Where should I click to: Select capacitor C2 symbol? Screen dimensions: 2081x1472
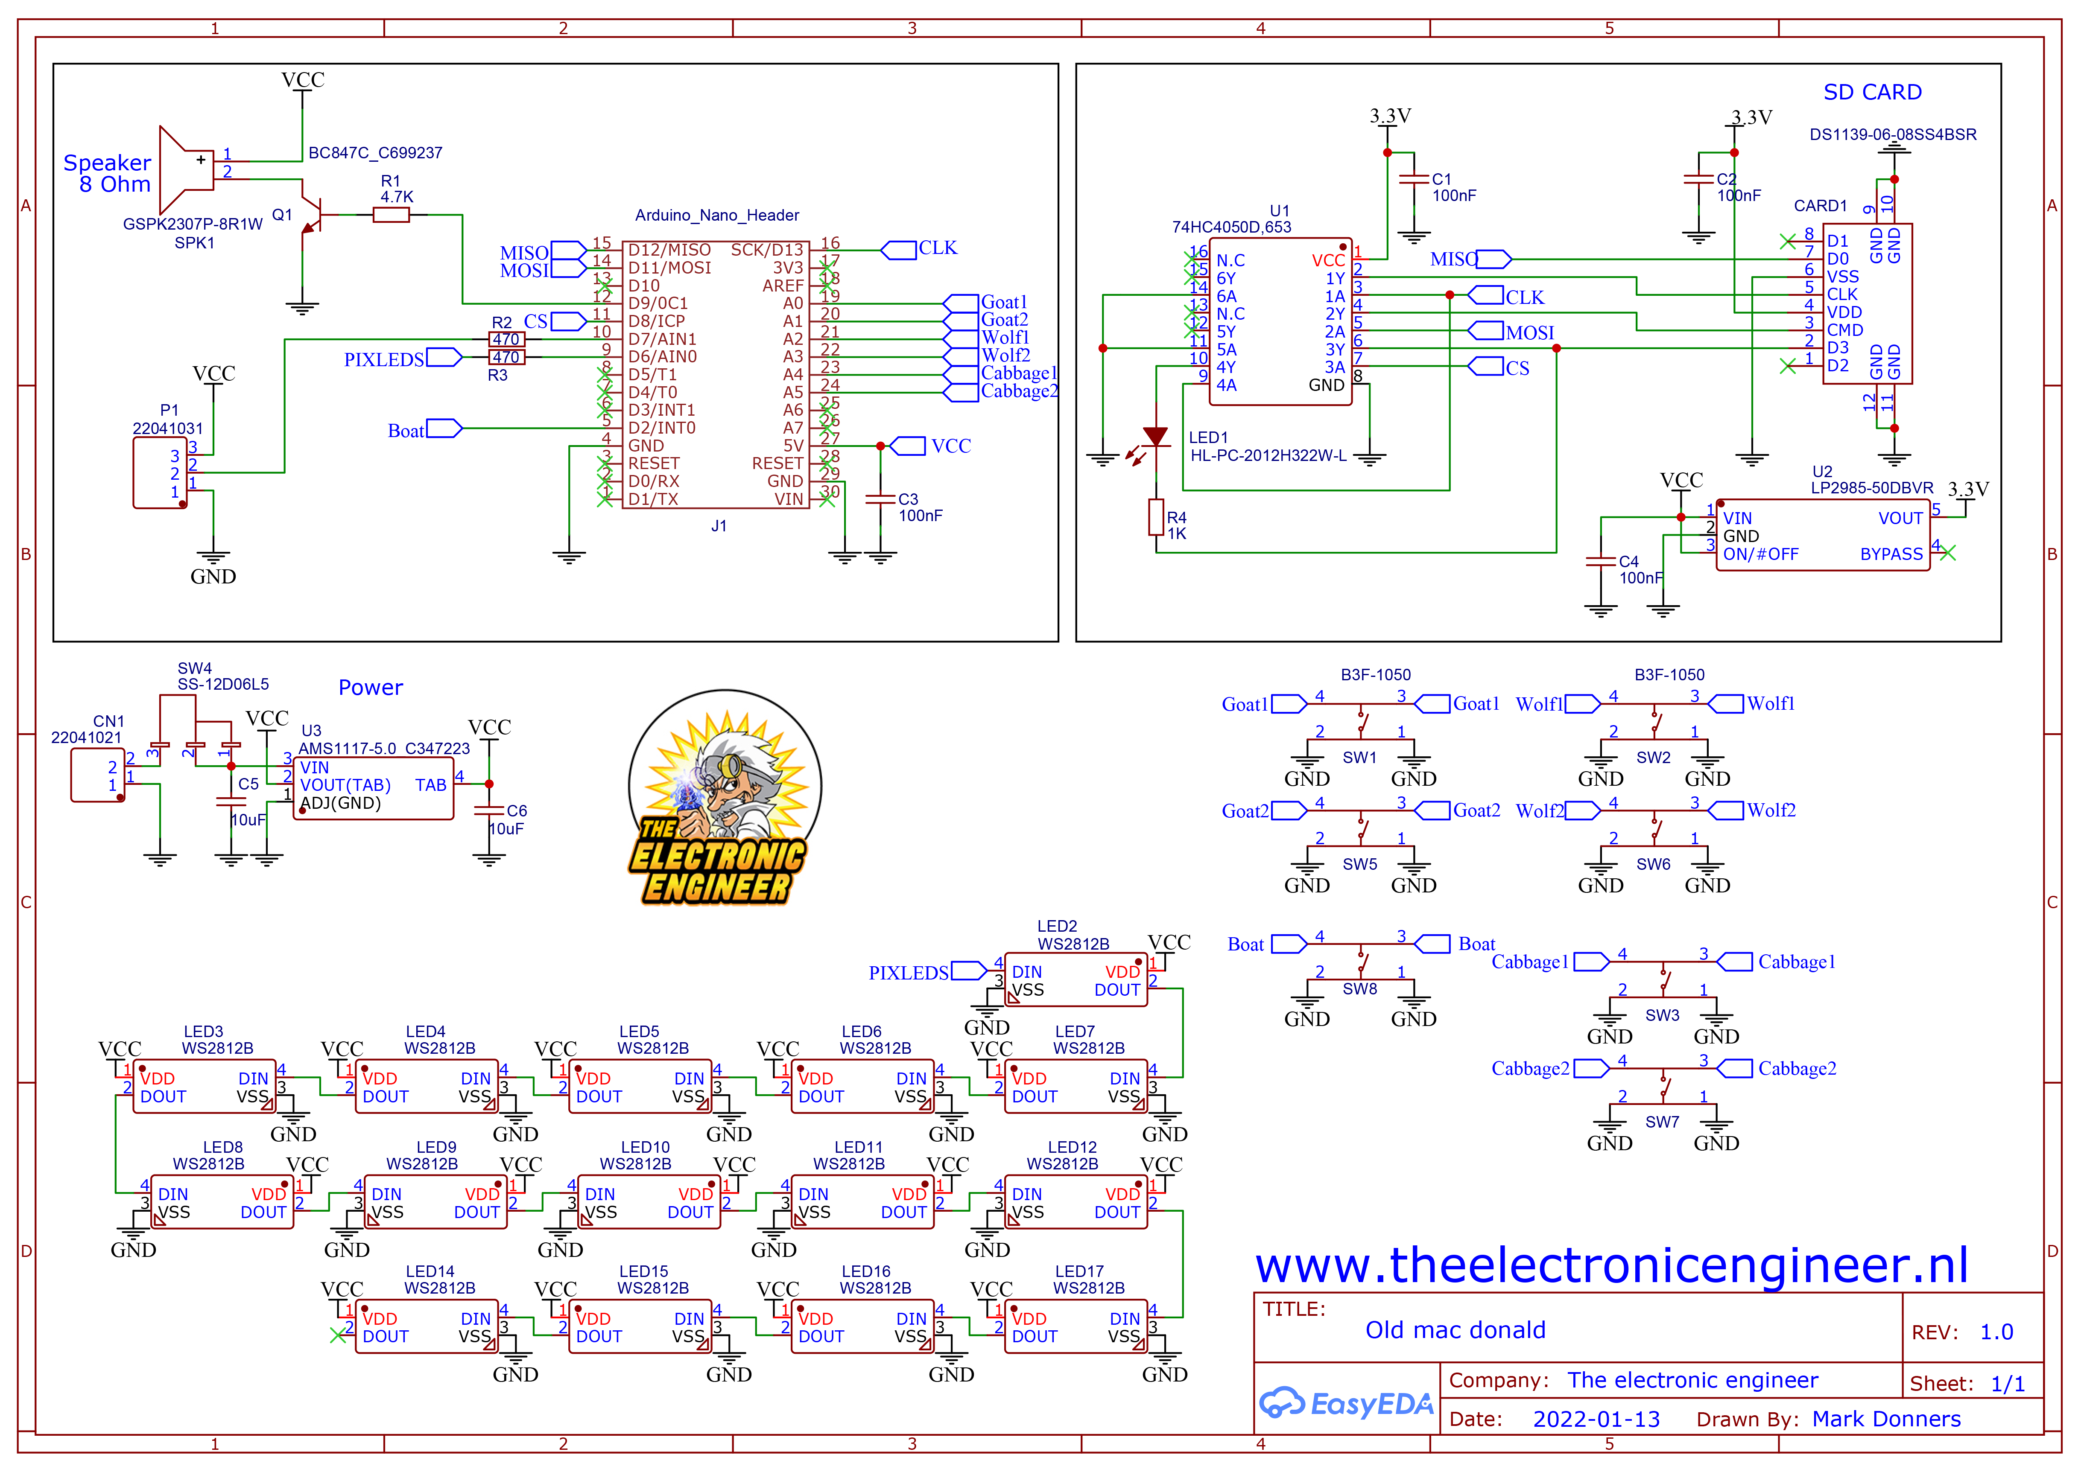(1698, 180)
